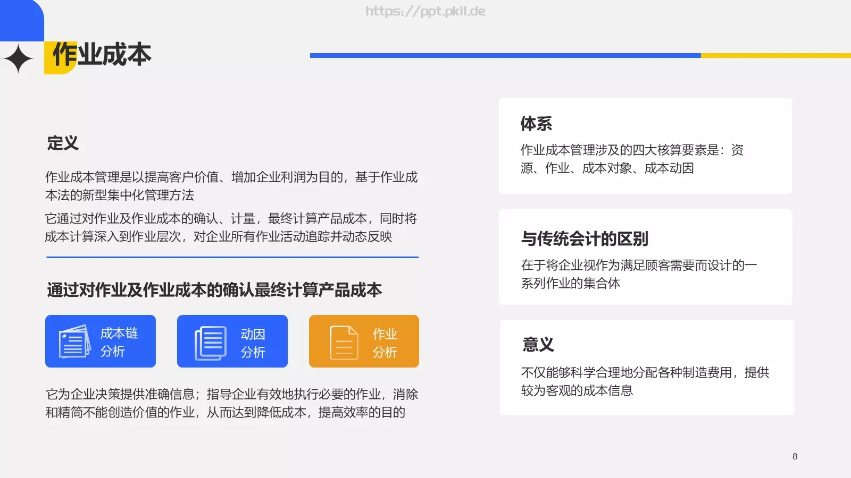Click the pages icon in 动因分析 card
The height and width of the screenshot is (478, 851).
(211, 343)
